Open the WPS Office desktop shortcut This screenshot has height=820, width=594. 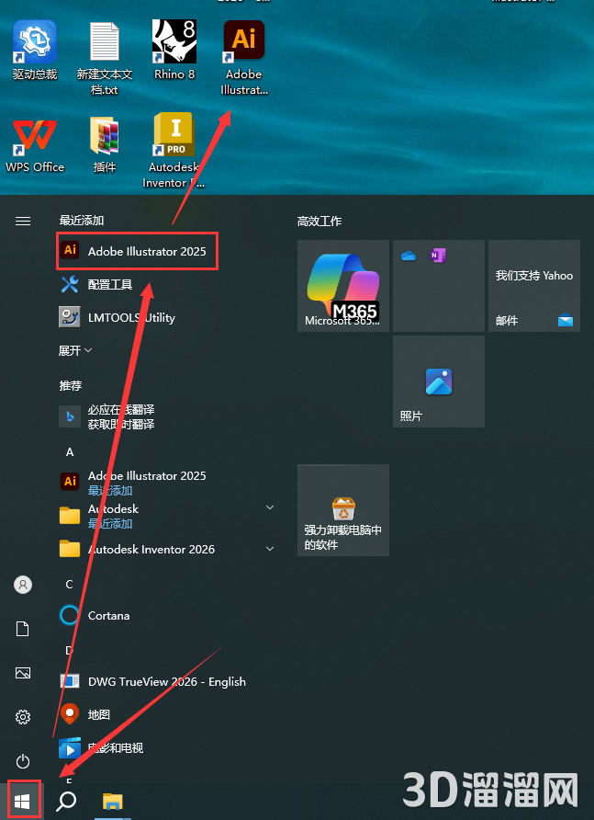click(x=35, y=145)
